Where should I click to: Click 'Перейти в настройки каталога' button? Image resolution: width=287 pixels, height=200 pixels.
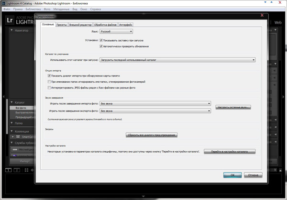tap(230, 151)
